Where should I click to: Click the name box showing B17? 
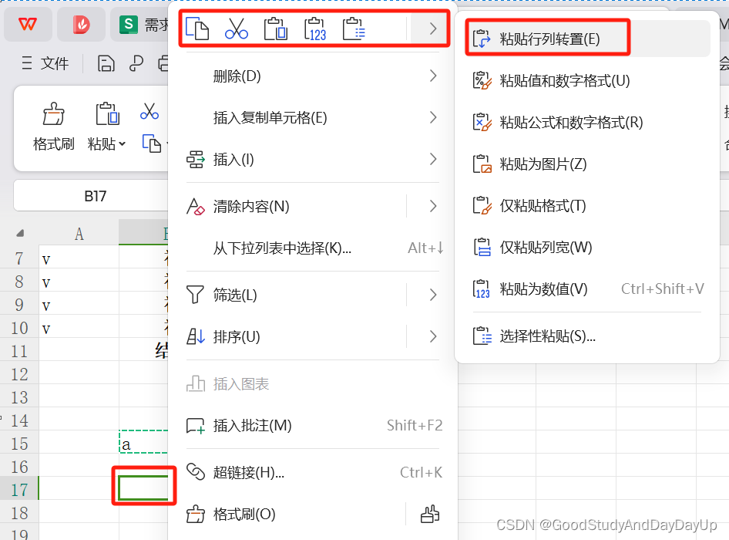point(96,196)
